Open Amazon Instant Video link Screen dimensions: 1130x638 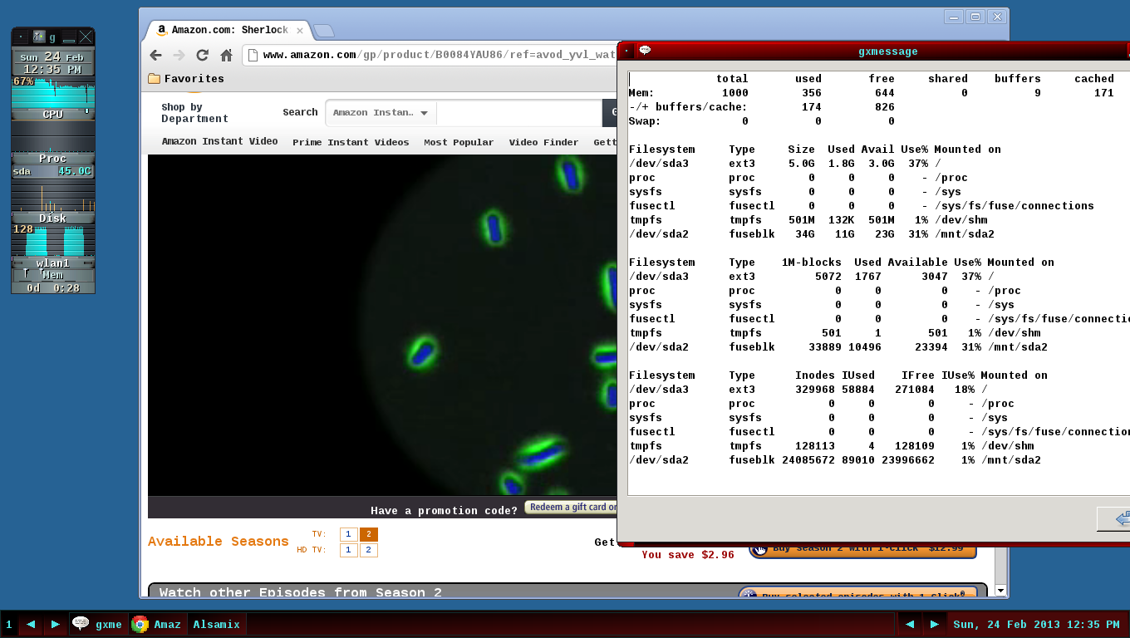click(219, 141)
